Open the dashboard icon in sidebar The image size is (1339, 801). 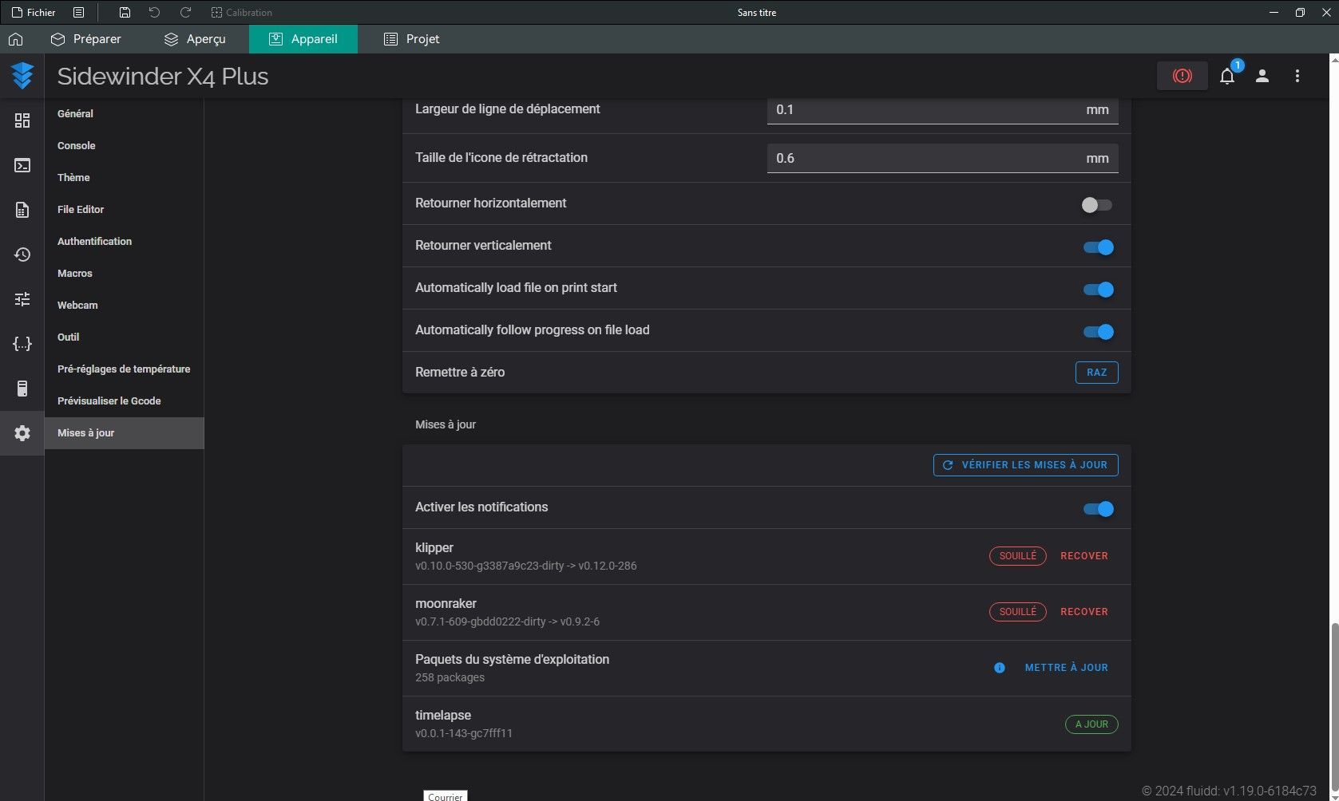point(22,120)
